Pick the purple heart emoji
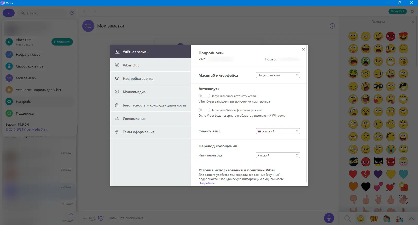 tap(378, 174)
